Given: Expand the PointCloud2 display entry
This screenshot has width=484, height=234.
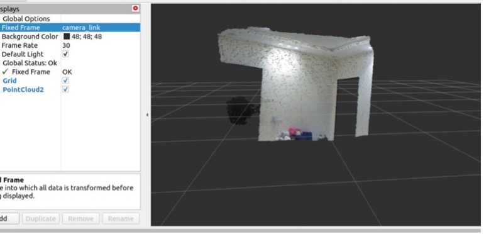Looking at the screenshot, I should [23, 89].
